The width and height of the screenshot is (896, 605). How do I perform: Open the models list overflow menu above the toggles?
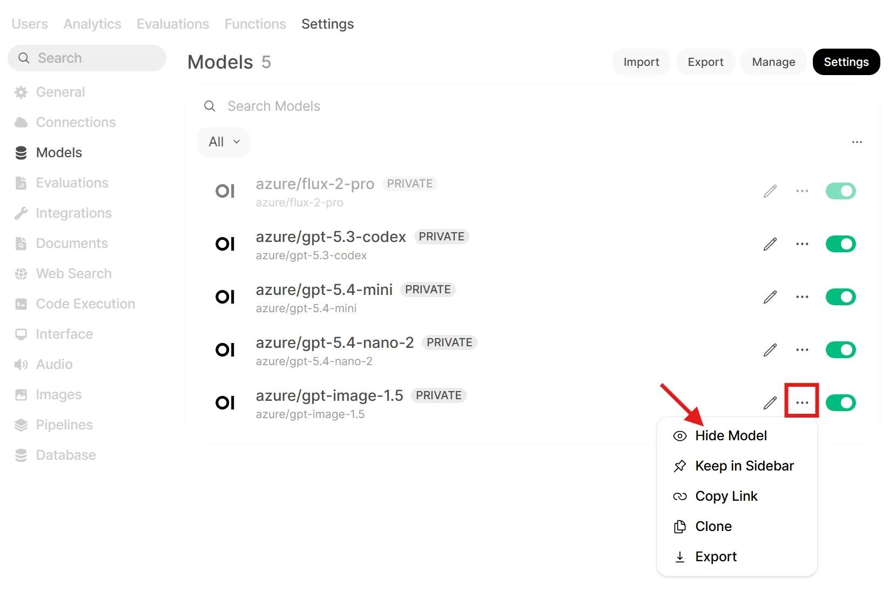coord(857,142)
